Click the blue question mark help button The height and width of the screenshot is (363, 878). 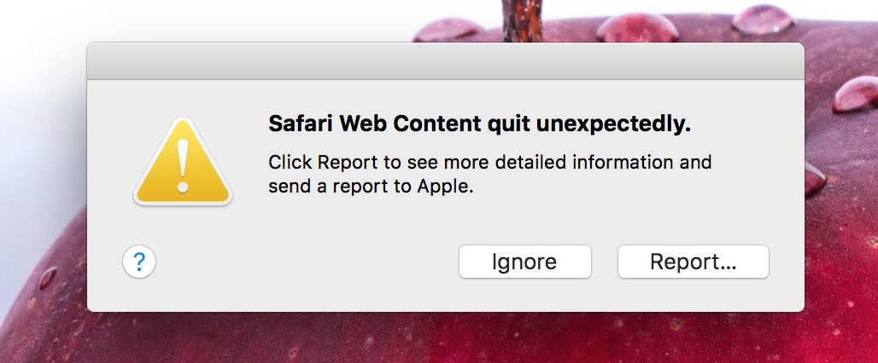(139, 262)
